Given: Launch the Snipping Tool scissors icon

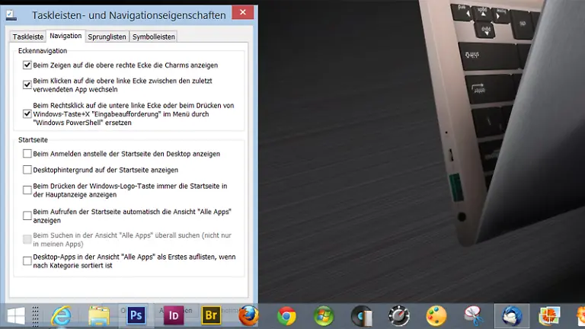Looking at the screenshot, I should 474,315.
